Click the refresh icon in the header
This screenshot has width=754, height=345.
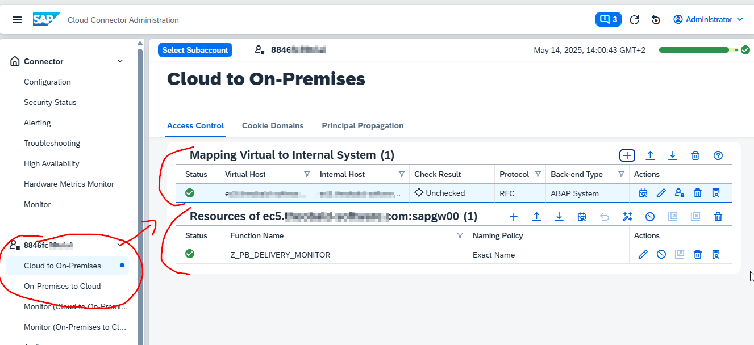click(635, 20)
